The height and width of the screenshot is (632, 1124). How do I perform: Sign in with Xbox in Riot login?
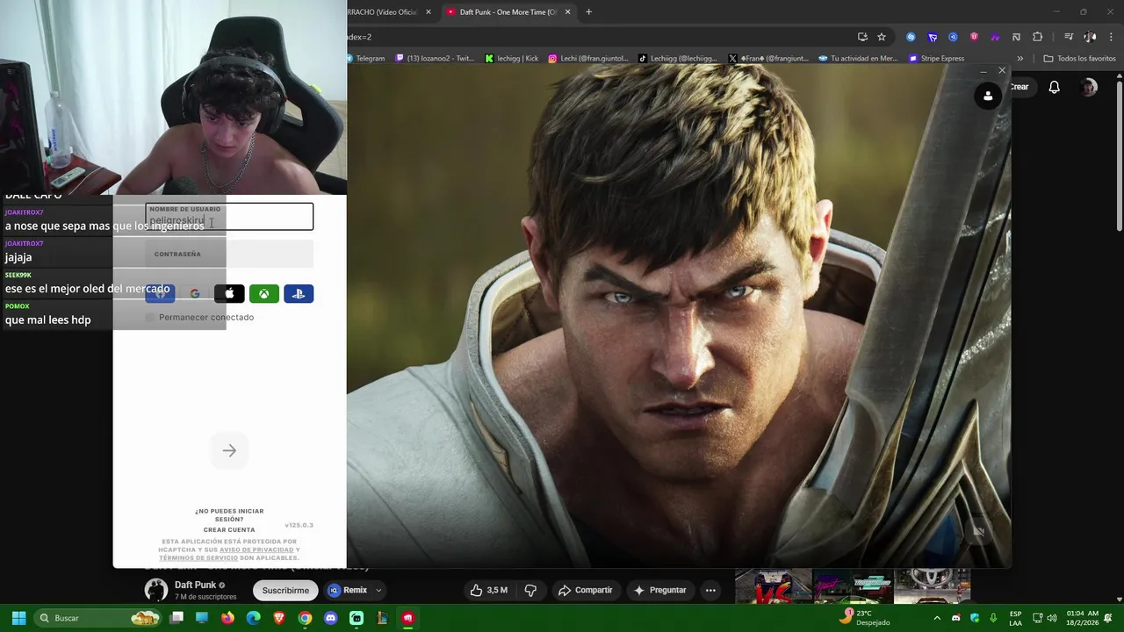(263, 294)
